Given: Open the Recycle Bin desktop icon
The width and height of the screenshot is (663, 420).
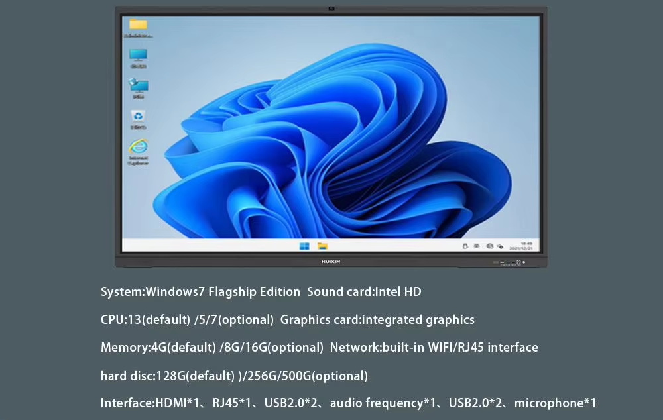Looking at the screenshot, I should pyautogui.click(x=138, y=117).
